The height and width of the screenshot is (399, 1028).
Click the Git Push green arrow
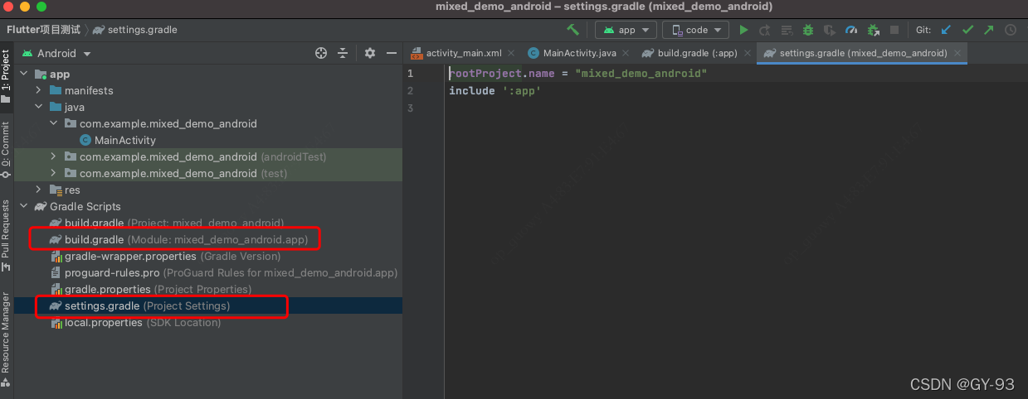coord(989,30)
